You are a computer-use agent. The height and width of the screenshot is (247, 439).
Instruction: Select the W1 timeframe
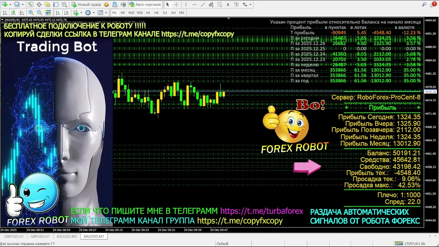pyautogui.click(x=174, y=13)
